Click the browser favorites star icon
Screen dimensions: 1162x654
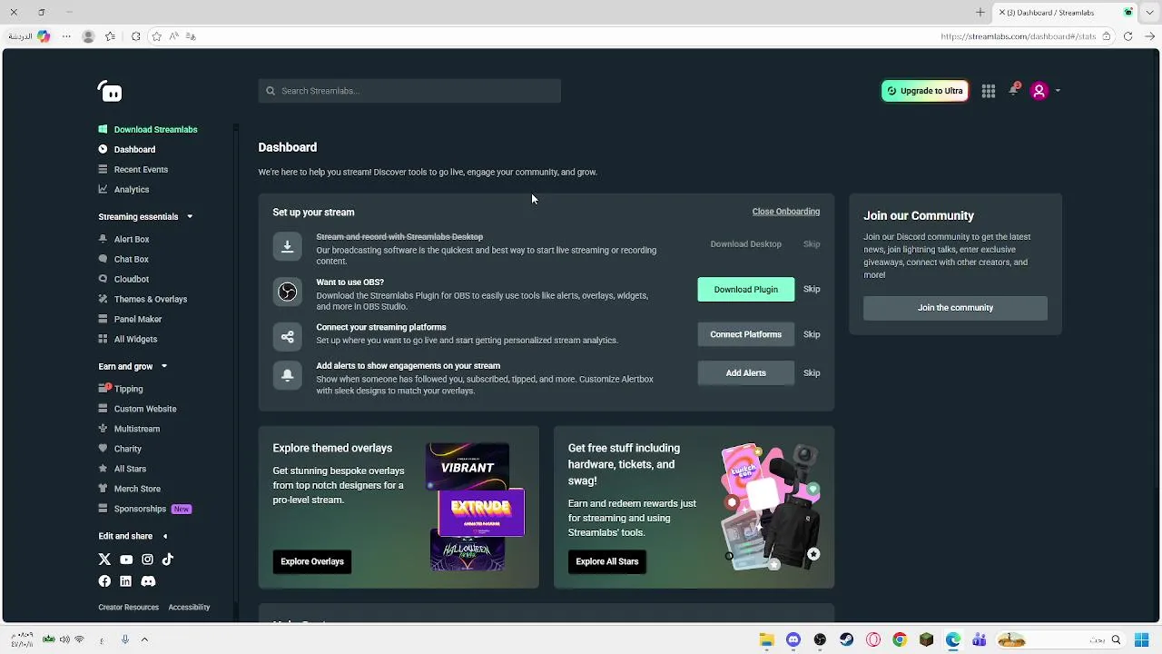[156, 36]
